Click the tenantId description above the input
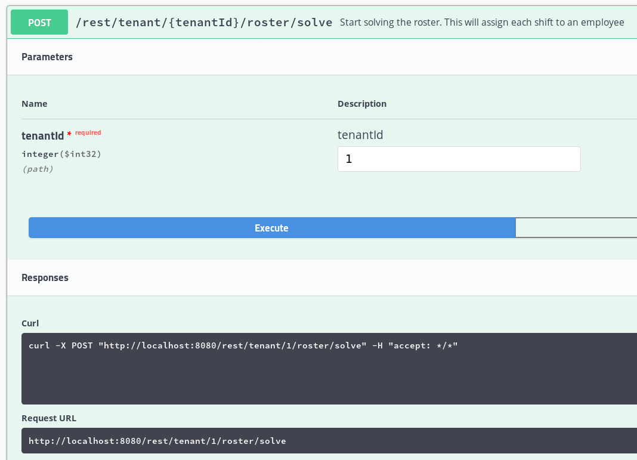 tap(360, 135)
